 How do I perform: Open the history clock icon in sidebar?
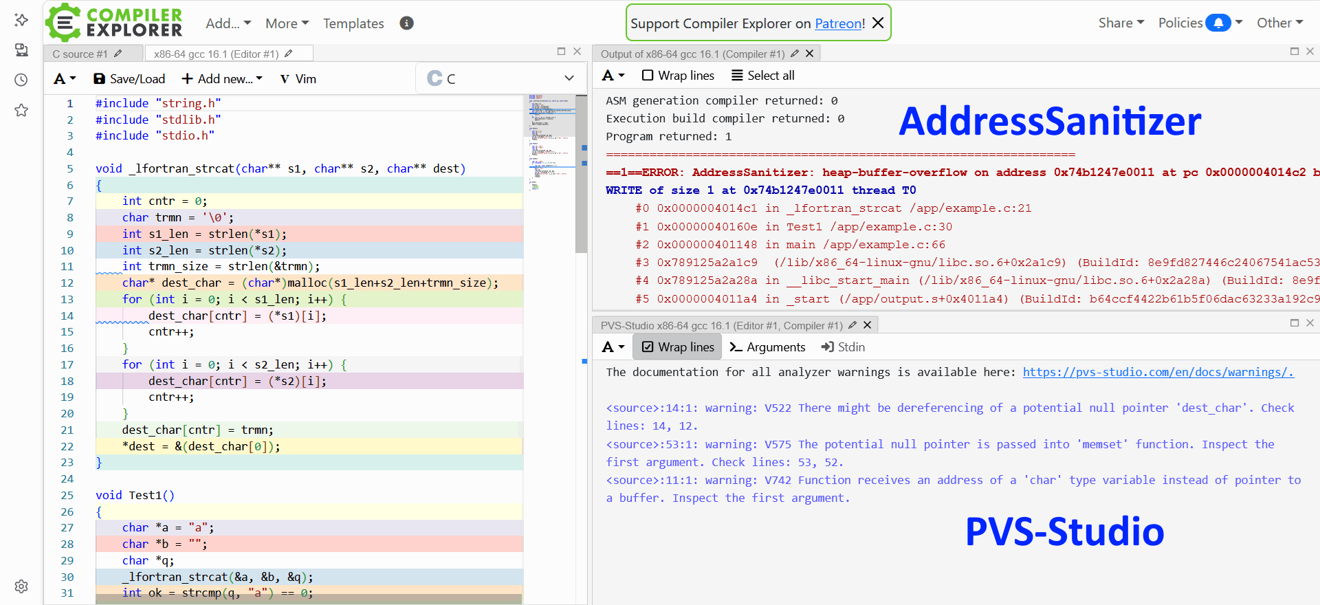click(x=21, y=80)
